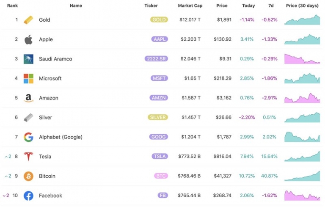This screenshot has width=325, height=207.
Task: Open Silver's 30-day price chart
Action: (x=302, y=117)
